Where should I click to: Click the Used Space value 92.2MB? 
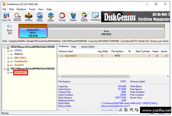pos(122,89)
